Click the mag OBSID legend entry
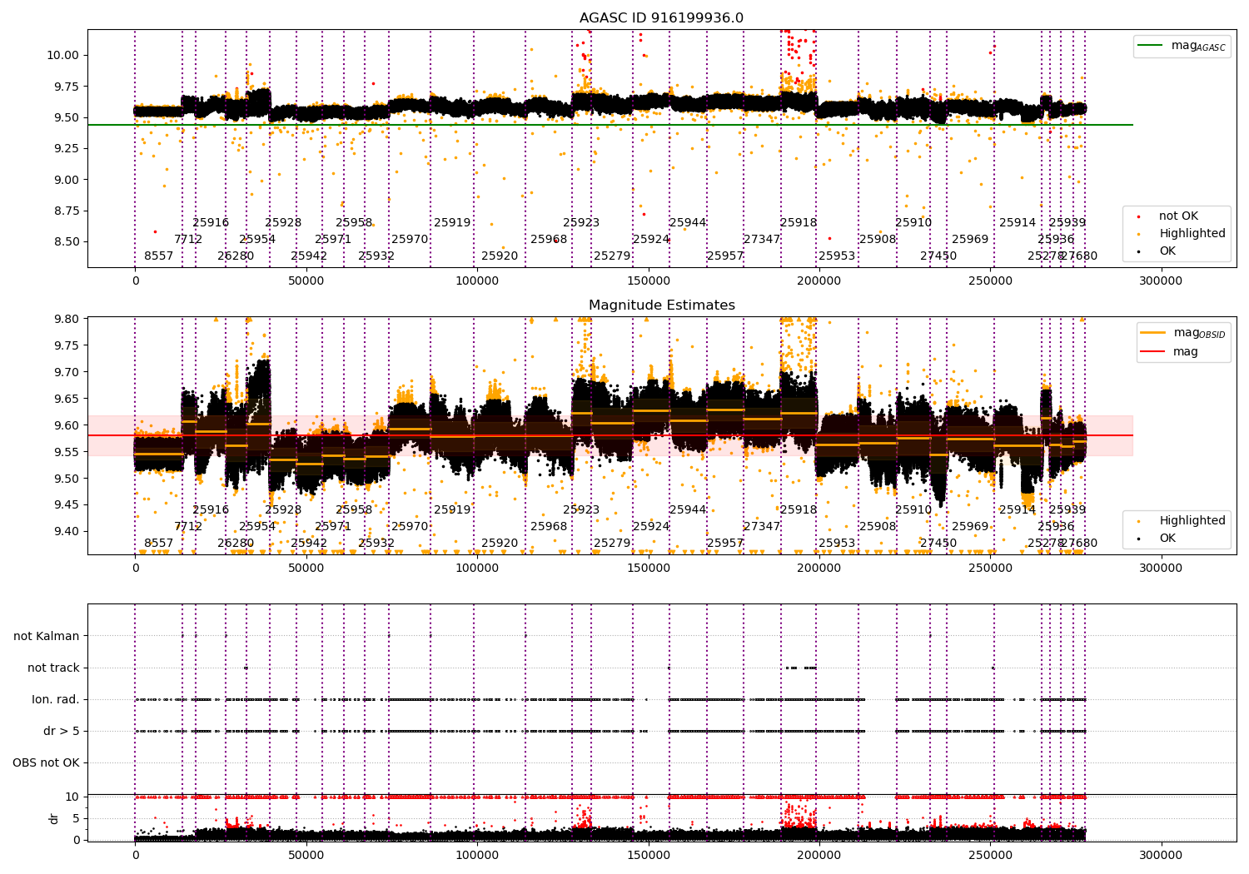Image resolution: width=1249 pixels, height=874 pixels. (1183, 333)
